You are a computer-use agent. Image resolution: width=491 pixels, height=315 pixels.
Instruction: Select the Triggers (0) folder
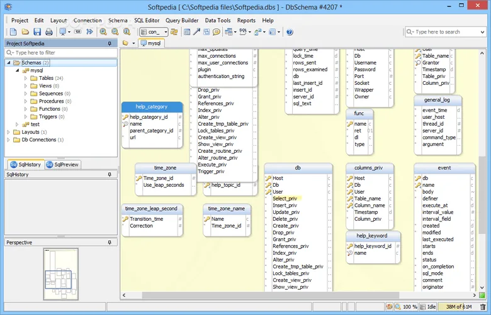pyautogui.click(x=48, y=117)
